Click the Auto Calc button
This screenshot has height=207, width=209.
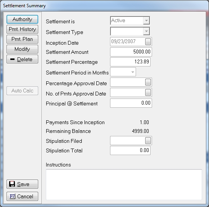[22, 91]
